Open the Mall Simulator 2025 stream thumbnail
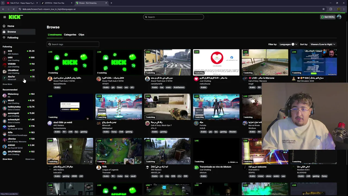348x196 pixels. click(314, 62)
